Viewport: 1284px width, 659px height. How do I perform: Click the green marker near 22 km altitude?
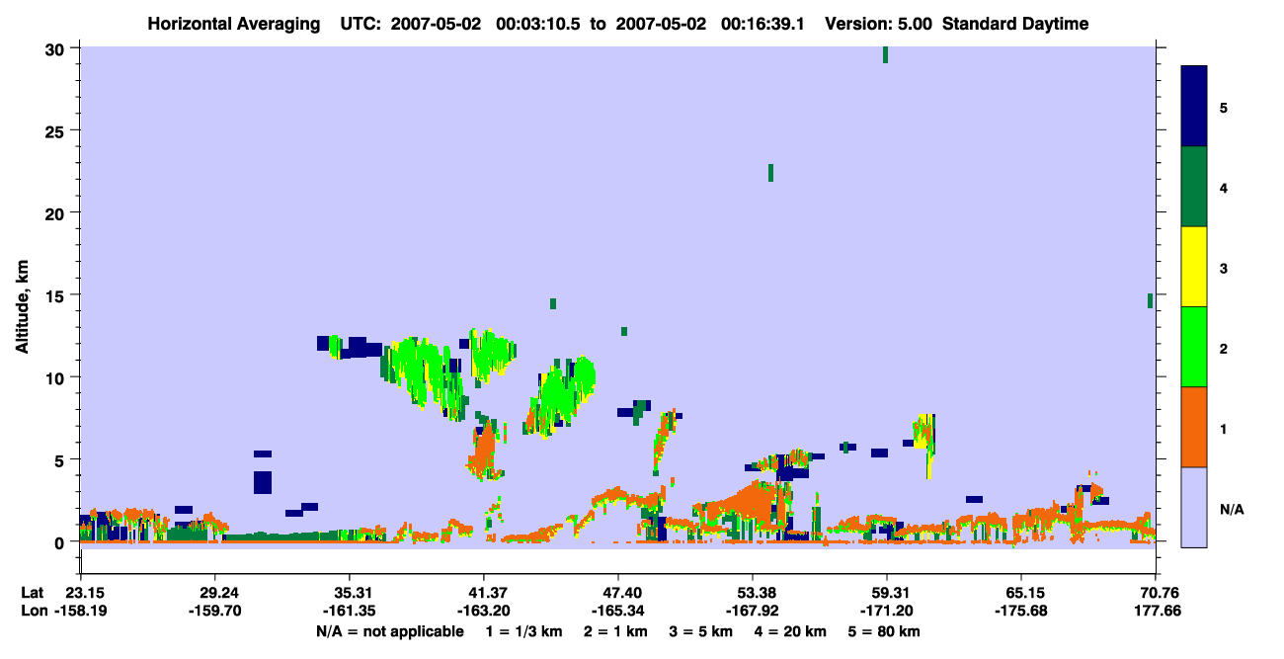coord(770,173)
